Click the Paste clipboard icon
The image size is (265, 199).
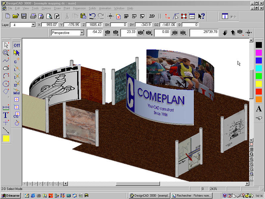point(83,16)
